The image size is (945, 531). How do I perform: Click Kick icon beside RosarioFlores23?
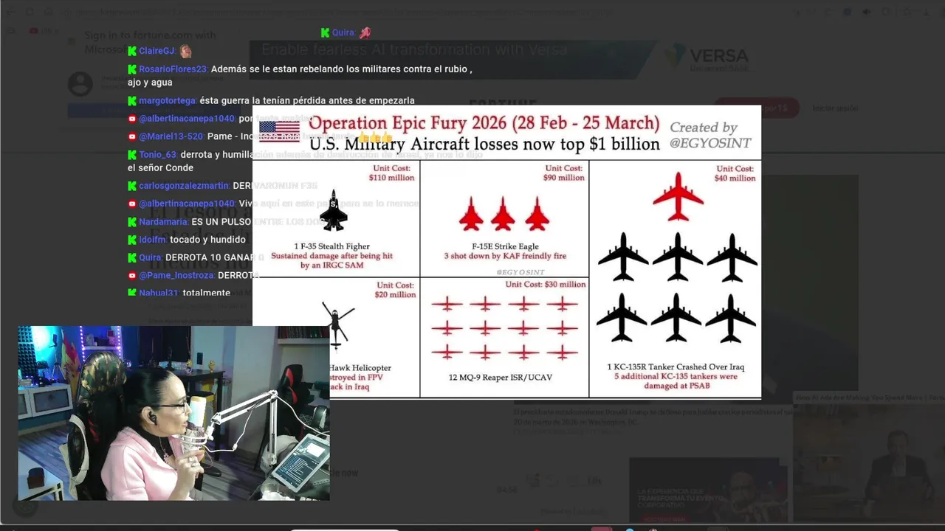tap(132, 69)
